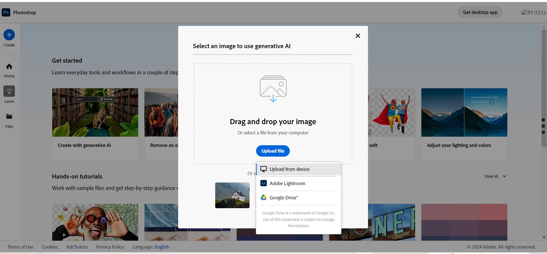Change language via the English link

click(162, 247)
